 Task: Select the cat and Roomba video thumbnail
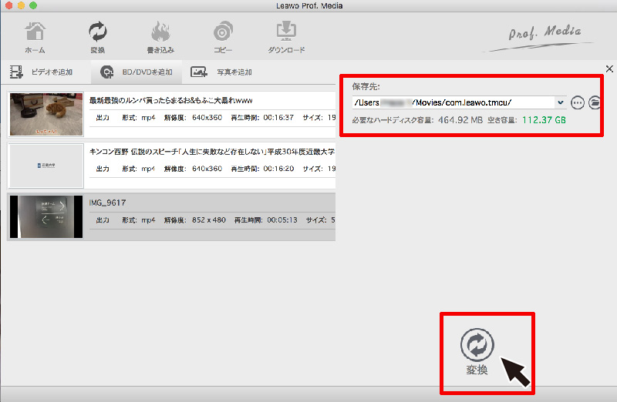pos(46,114)
